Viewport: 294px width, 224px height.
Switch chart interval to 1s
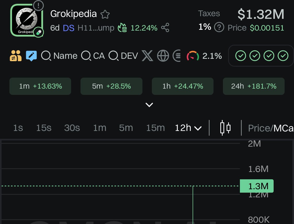coord(18,128)
